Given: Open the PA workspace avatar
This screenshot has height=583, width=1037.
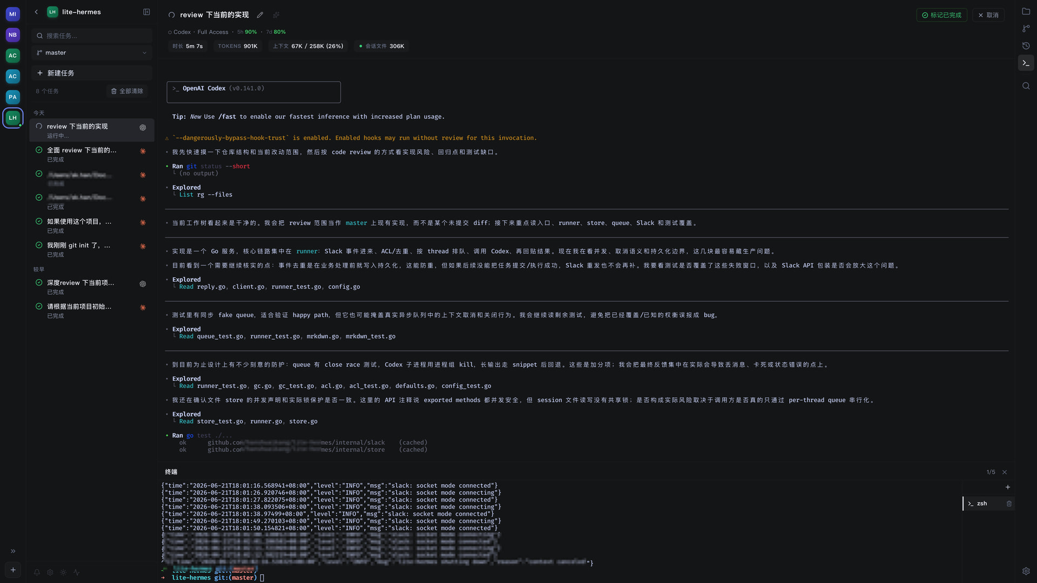Looking at the screenshot, I should tap(12, 97).
